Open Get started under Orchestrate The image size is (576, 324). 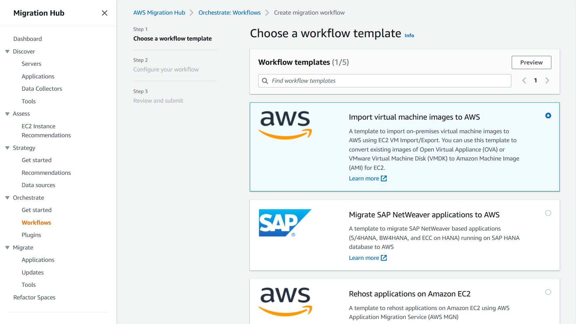[37, 210]
